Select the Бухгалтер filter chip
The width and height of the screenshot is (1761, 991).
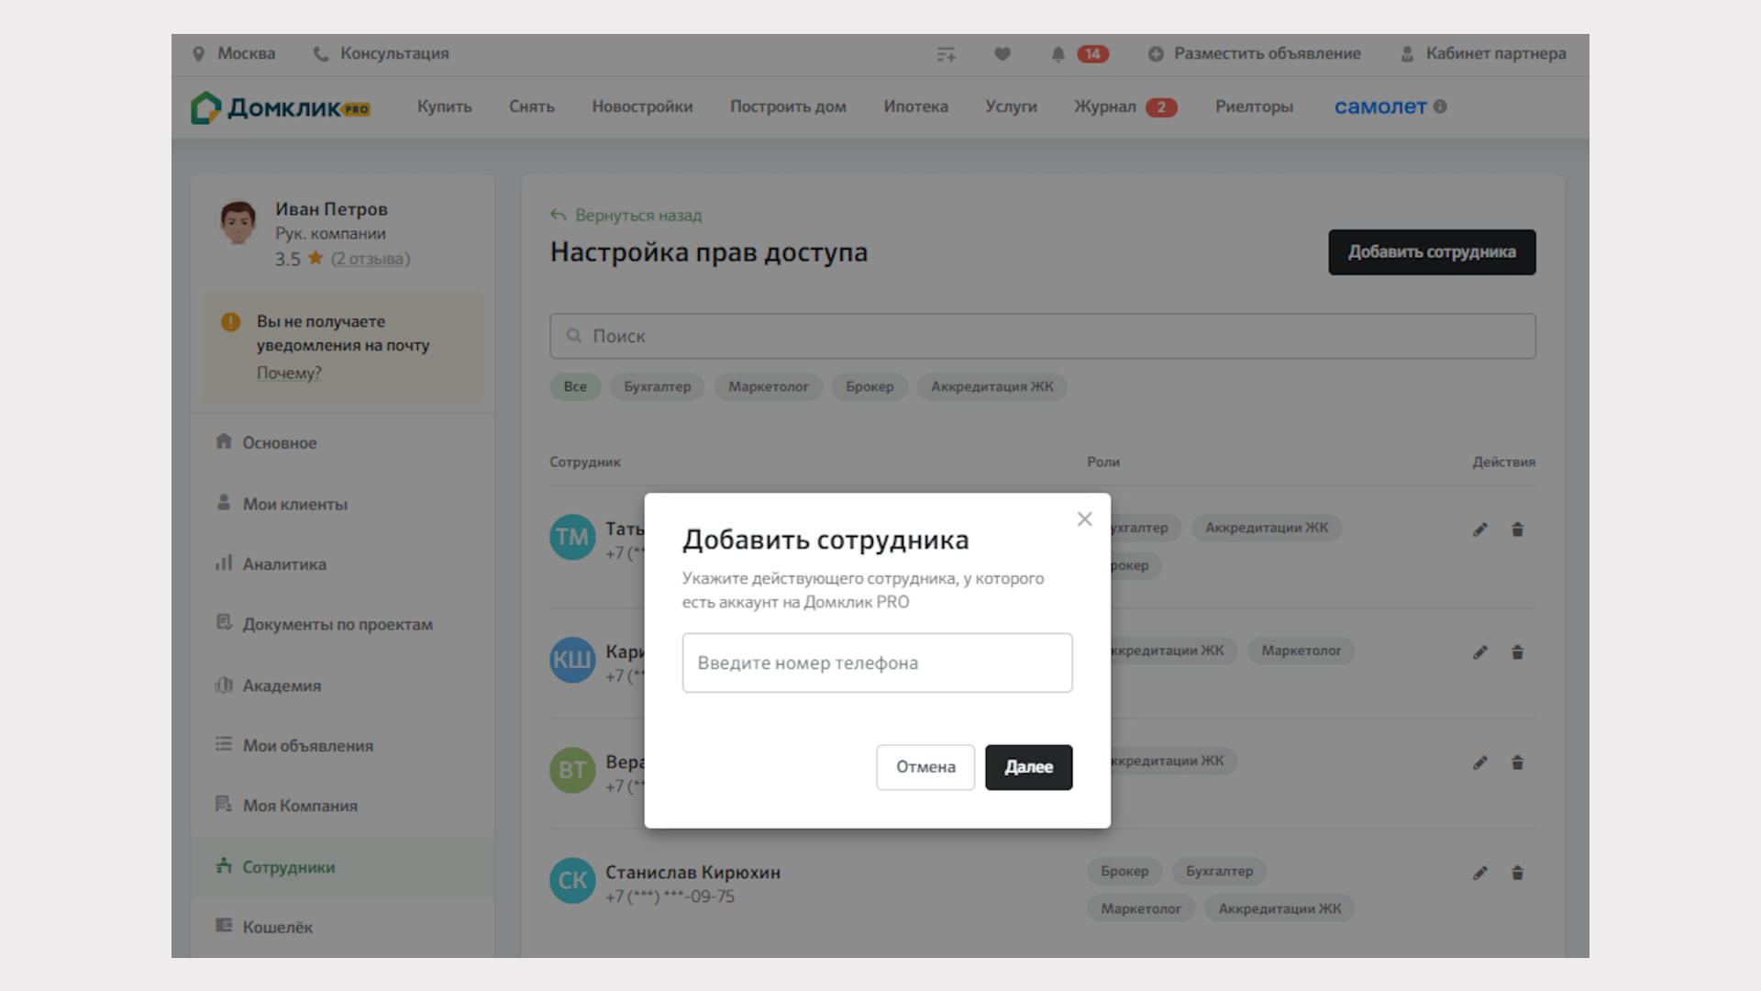click(658, 387)
